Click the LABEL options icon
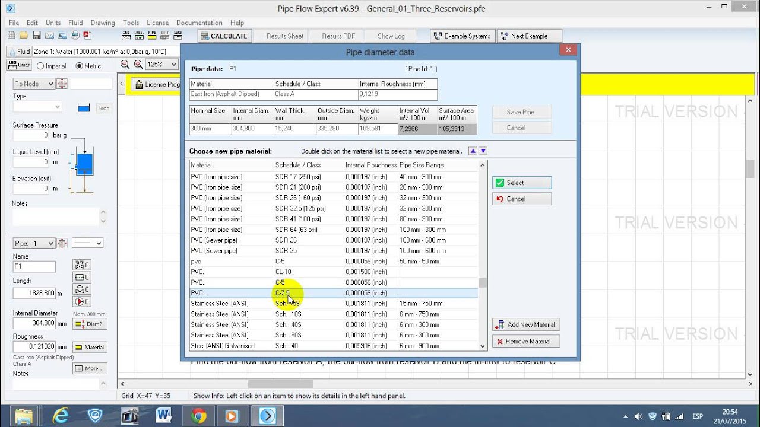This screenshot has width=760, height=427. click(139, 36)
